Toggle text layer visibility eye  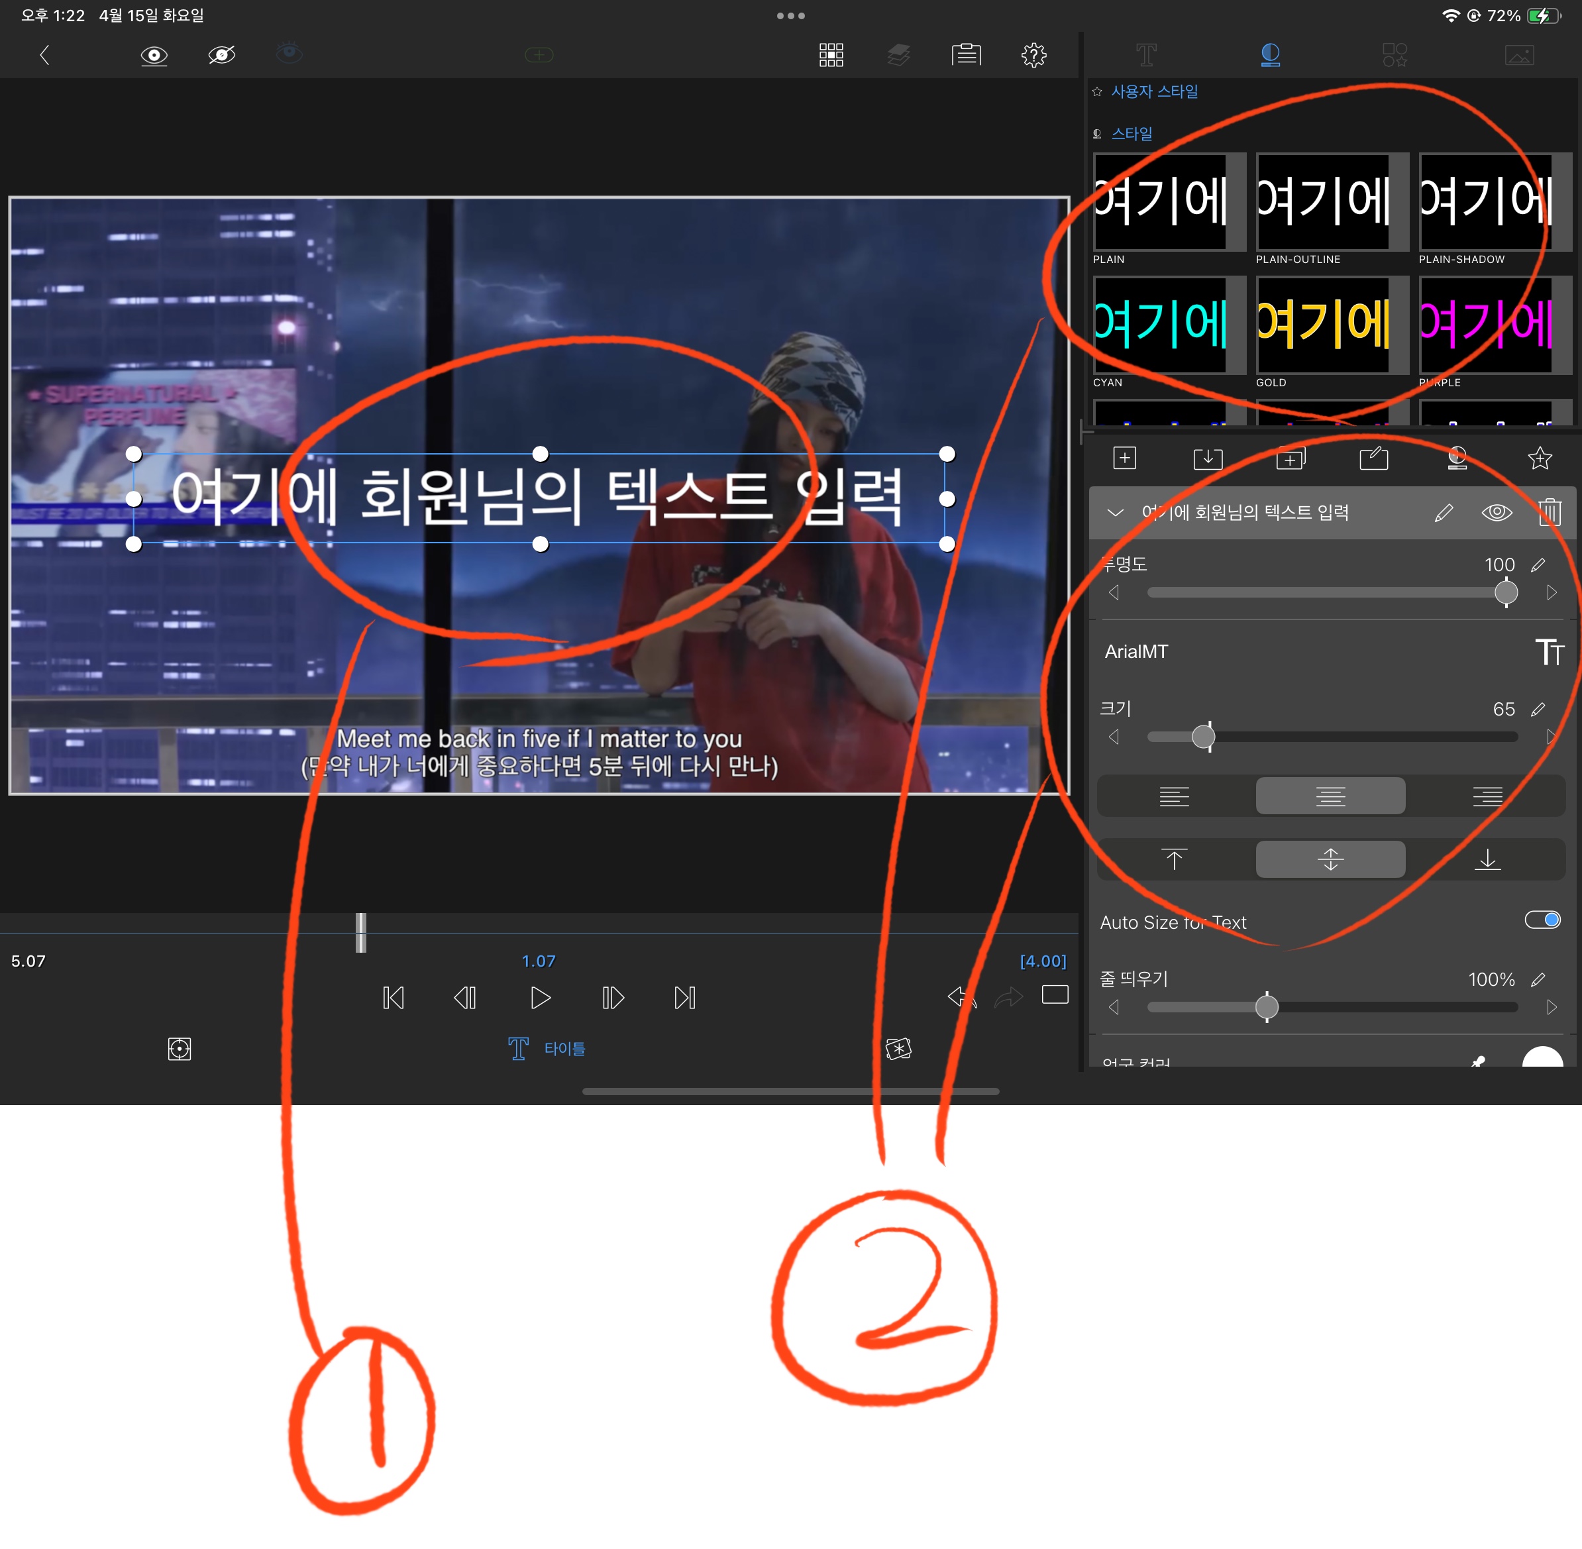click(x=1496, y=513)
